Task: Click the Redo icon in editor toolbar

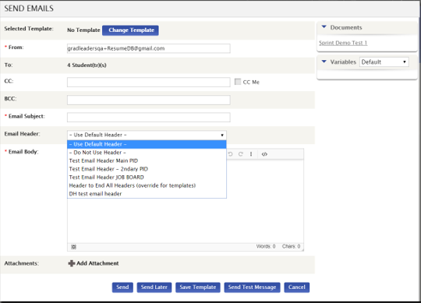Action: point(241,154)
